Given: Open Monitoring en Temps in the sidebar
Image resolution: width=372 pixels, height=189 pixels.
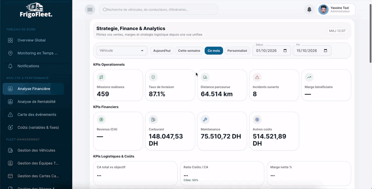Looking at the screenshot, I should click(x=33, y=53).
